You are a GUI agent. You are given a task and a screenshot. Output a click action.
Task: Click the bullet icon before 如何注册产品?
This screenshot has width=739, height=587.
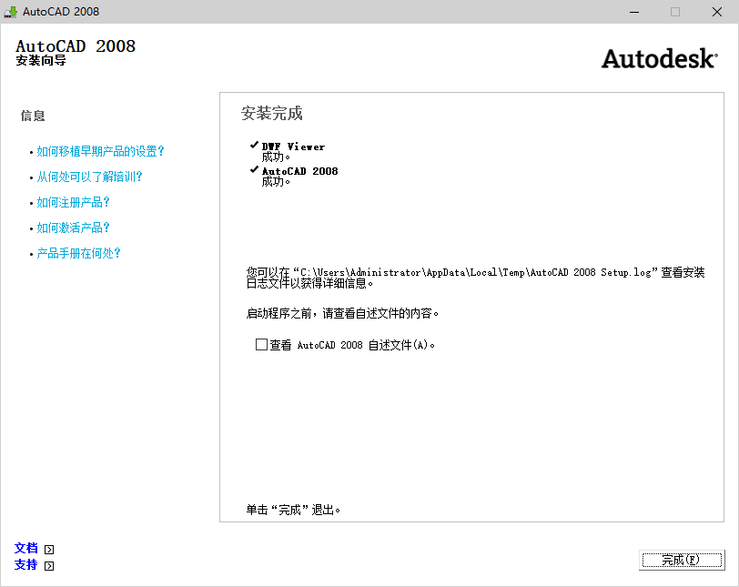(32, 202)
